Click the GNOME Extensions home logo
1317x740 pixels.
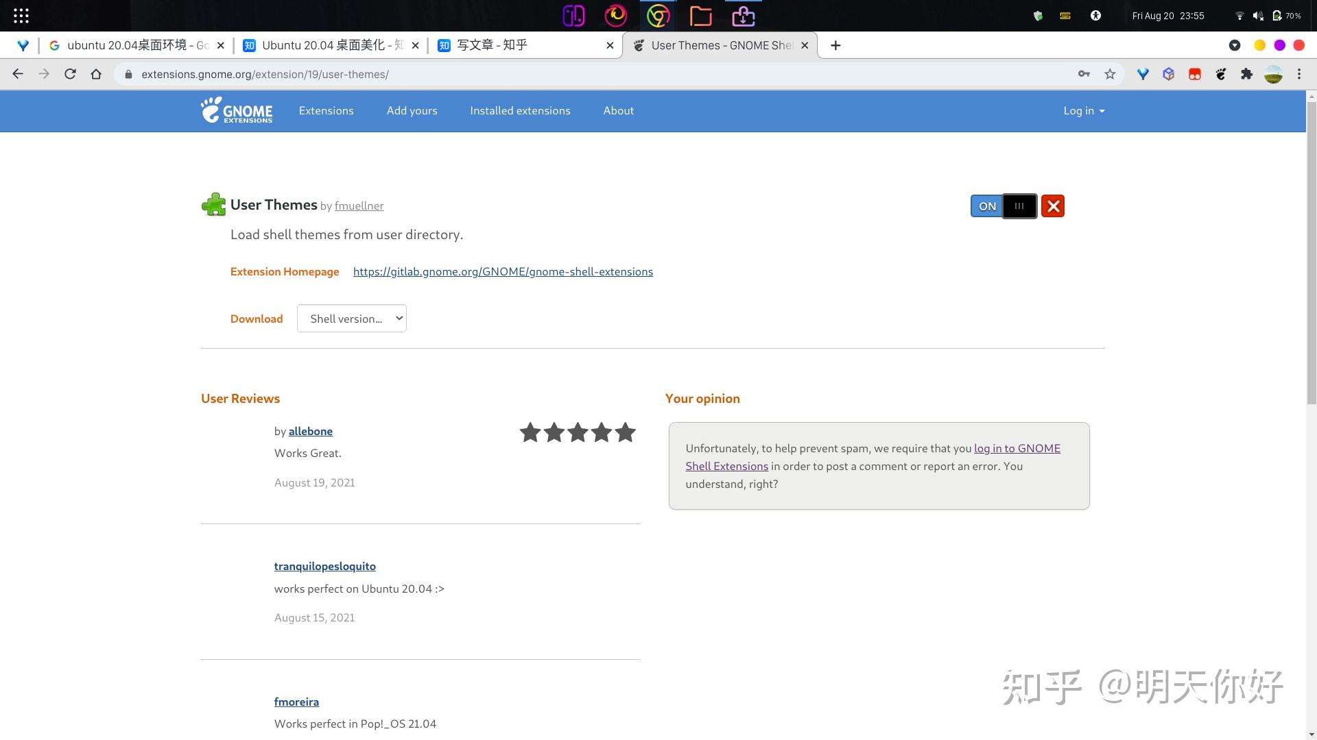pyautogui.click(x=236, y=110)
